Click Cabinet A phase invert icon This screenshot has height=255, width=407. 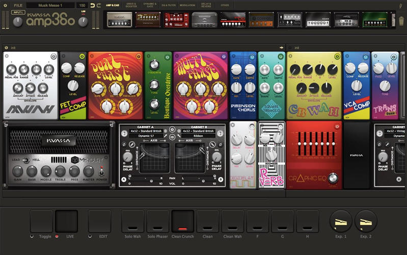click(124, 144)
